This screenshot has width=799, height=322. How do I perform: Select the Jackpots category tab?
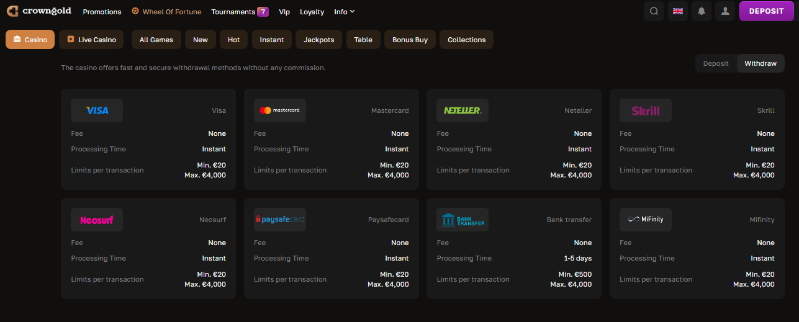pos(318,40)
